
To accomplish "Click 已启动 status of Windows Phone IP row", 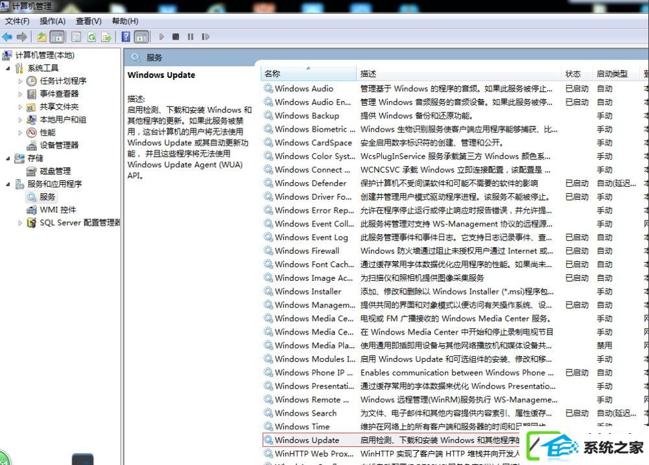I will coord(577,373).
